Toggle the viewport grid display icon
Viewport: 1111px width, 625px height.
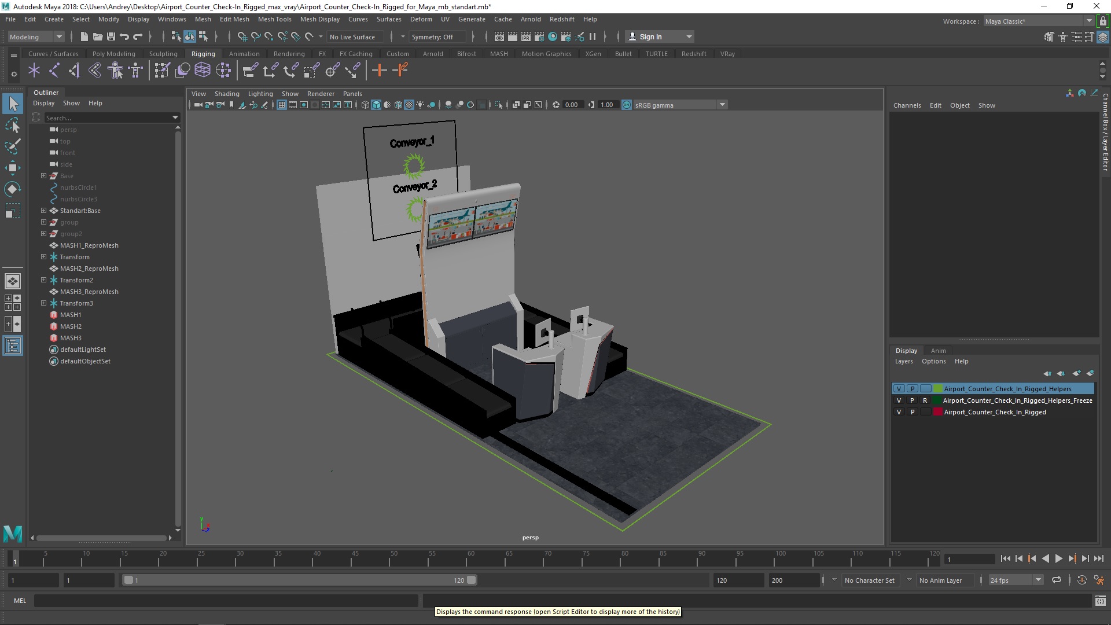282,105
